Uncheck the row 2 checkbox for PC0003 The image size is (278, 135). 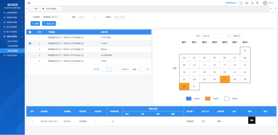[30, 43]
